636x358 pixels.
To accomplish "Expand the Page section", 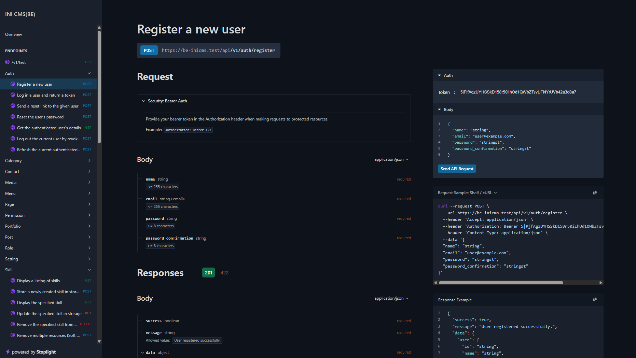I will tap(89, 204).
